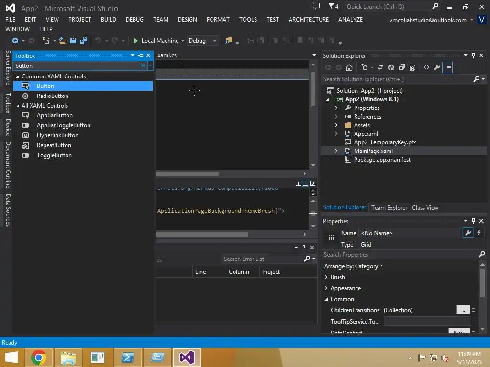
Task: Pin the Properties panel
Action: click(473, 221)
